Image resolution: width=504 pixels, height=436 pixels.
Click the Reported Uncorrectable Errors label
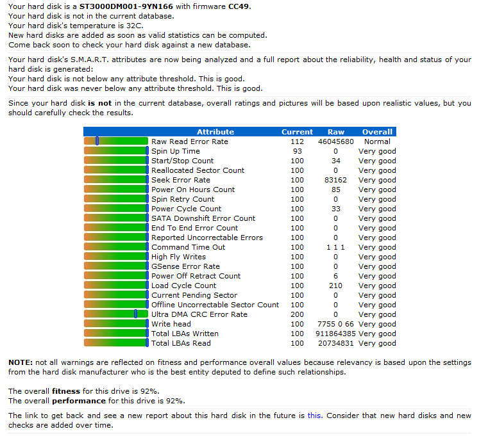point(207,238)
